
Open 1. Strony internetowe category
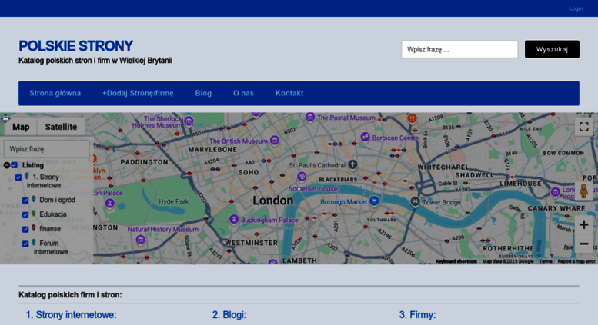pyautogui.click(x=71, y=315)
